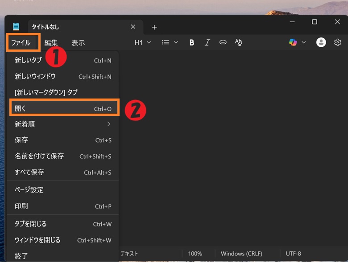Choose [新しいマークダウン] タブ menu item
The height and width of the screenshot is (263, 348).
(63, 92)
